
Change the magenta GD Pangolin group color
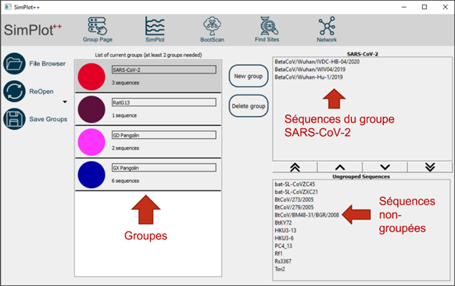pyautogui.click(x=92, y=142)
